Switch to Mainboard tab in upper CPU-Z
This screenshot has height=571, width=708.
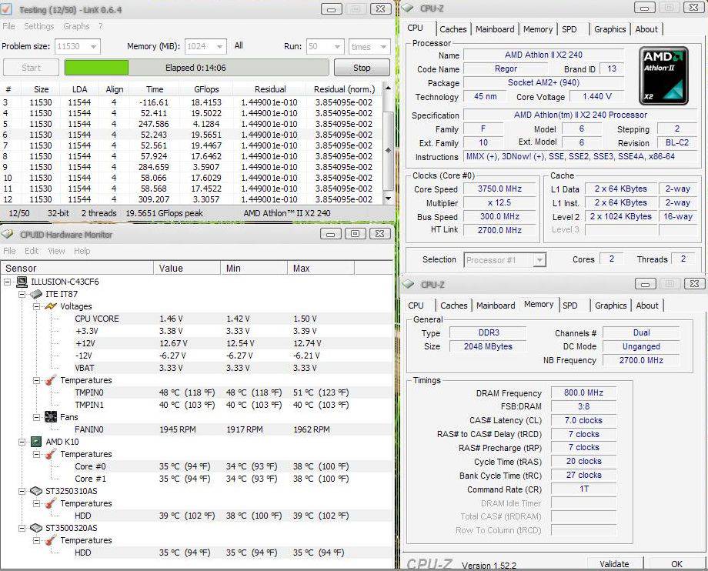[495, 29]
